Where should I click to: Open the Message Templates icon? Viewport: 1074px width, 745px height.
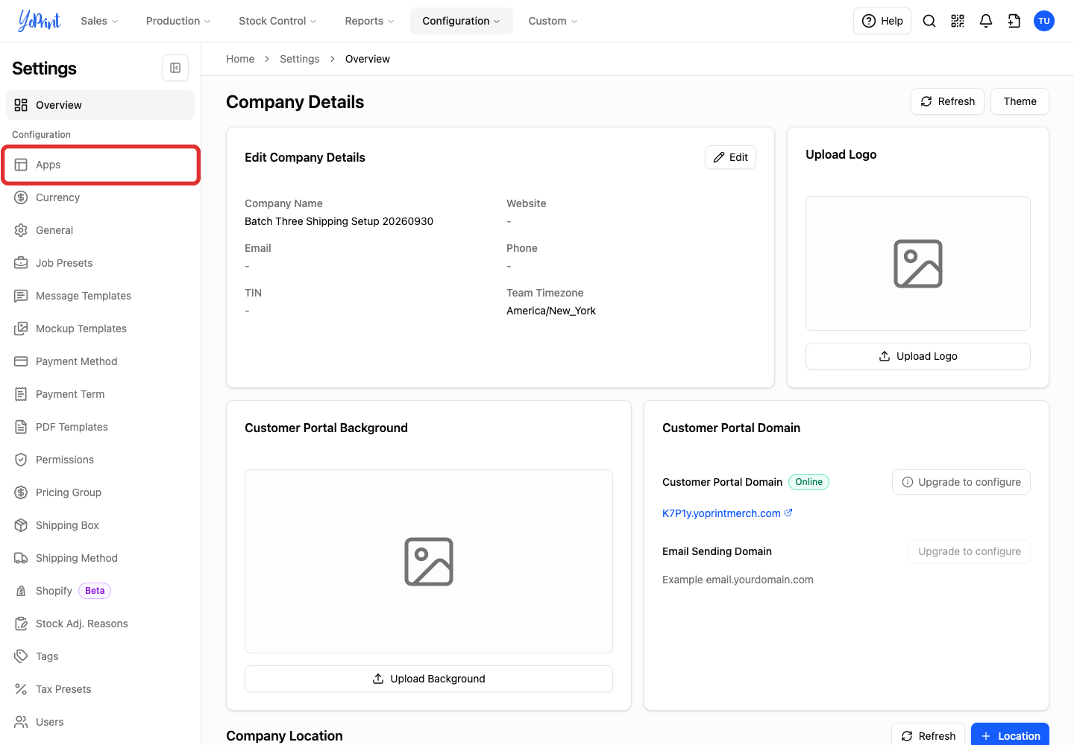(x=21, y=296)
